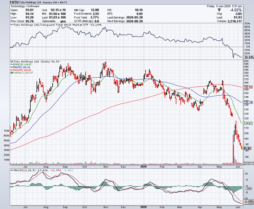Screen dimensions: 254x209
Task: Click the Vanguard Total Stock Market ETF ratio label
Action: coord(58,25)
